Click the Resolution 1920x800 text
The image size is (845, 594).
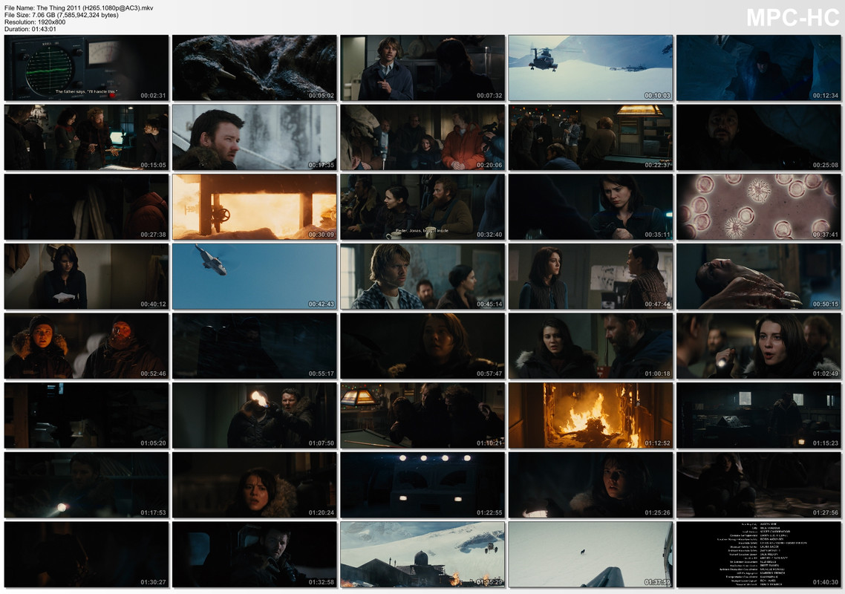(x=34, y=22)
